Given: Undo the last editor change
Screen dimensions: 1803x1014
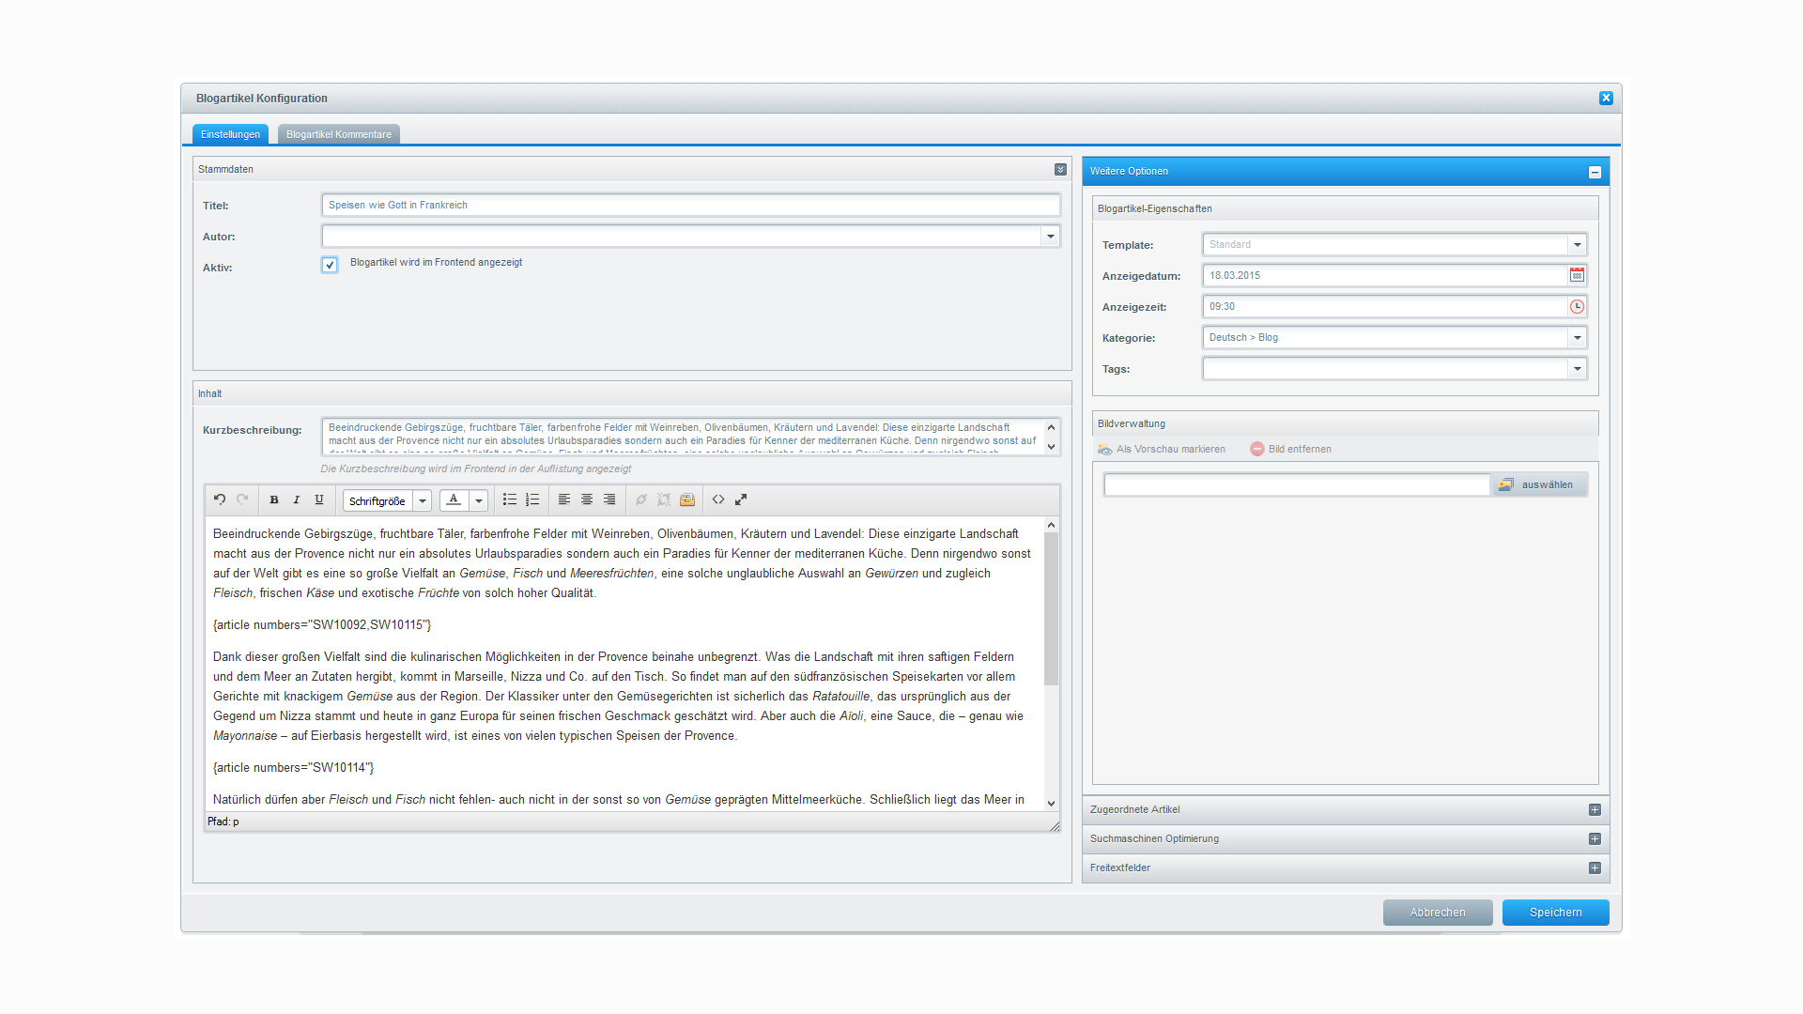Looking at the screenshot, I should pyautogui.click(x=220, y=499).
